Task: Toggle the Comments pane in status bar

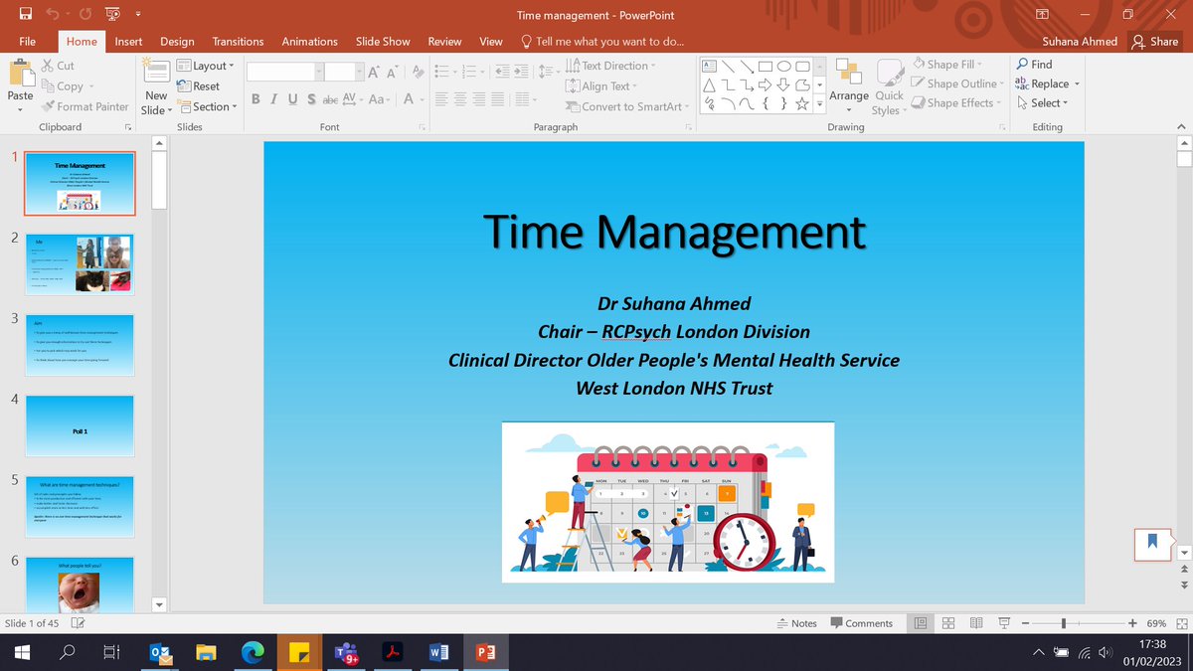Action: [x=862, y=623]
